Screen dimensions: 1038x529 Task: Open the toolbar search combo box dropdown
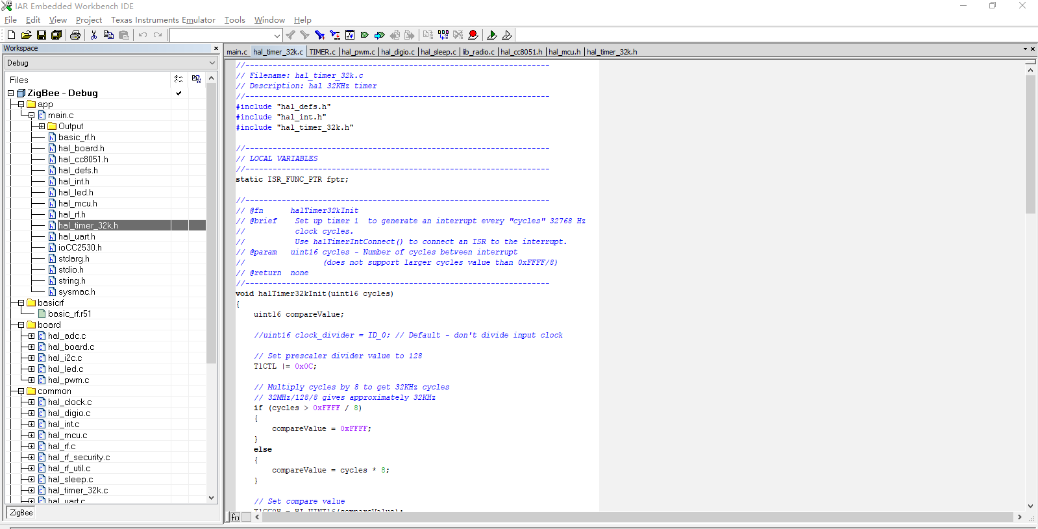tap(277, 36)
